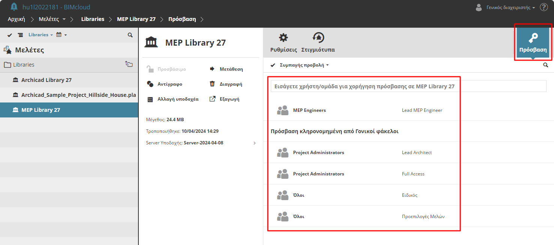Click the user/group access input field
The width and height of the screenshot is (554, 245).
[x=408, y=86]
